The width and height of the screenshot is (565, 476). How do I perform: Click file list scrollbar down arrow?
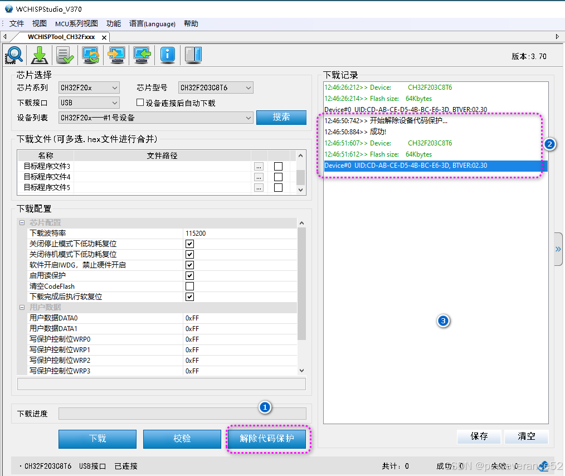[x=300, y=190]
